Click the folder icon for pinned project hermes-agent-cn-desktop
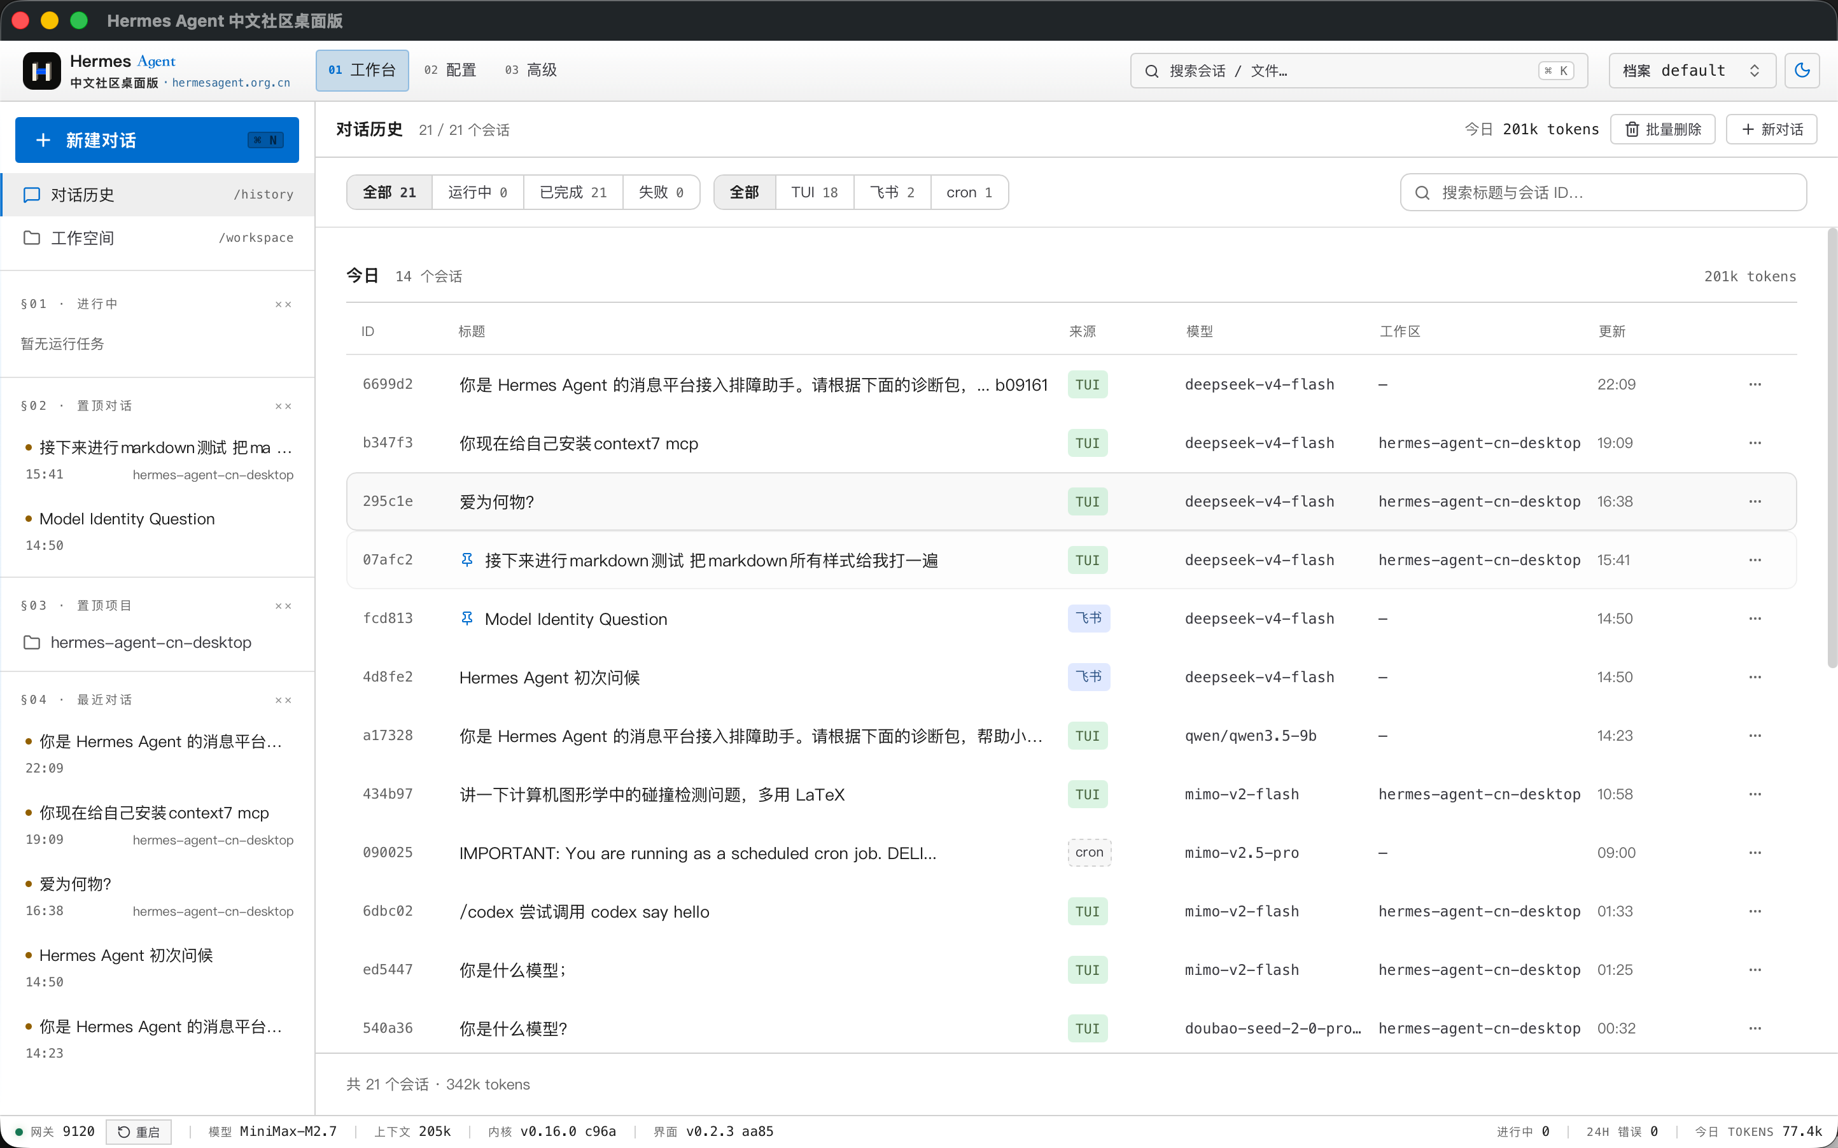The height and width of the screenshot is (1148, 1838). click(x=32, y=642)
